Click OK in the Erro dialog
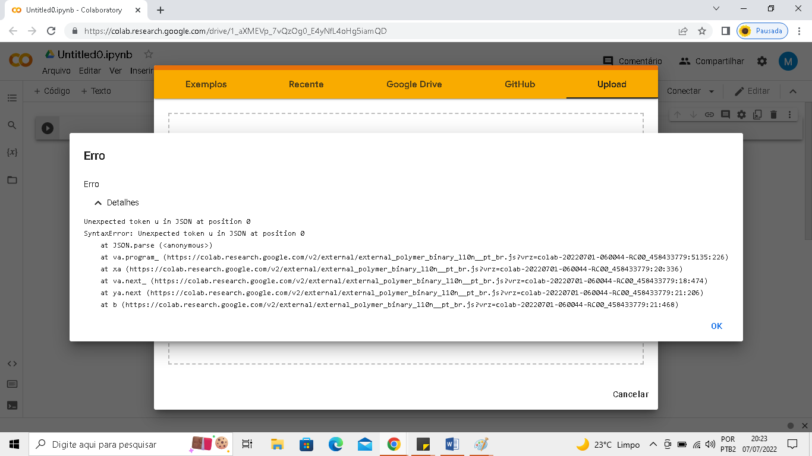Viewport: 812px width, 456px height. [x=716, y=326]
